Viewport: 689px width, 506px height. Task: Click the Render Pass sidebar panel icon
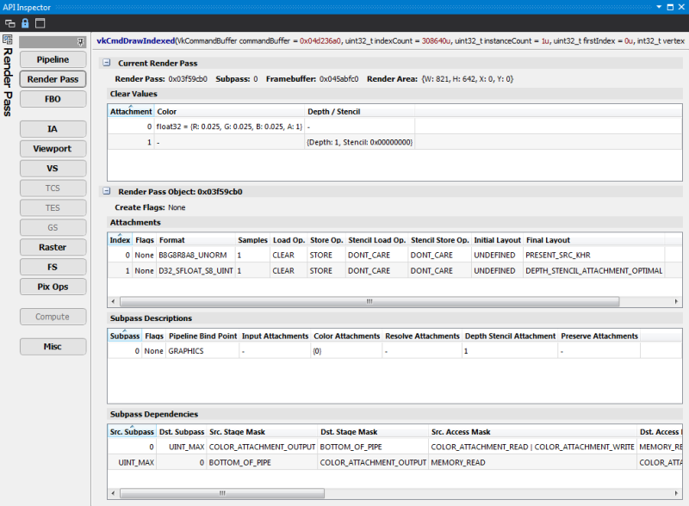click(x=7, y=40)
